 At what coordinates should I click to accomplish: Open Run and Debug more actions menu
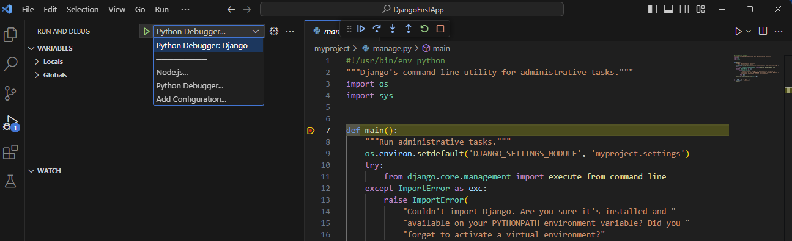click(291, 31)
